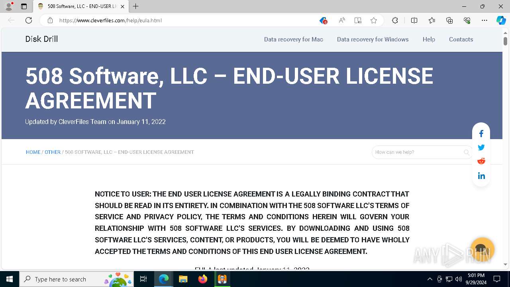Open the Contacts page
This screenshot has height=287, width=510.
(x=461, y=39)
